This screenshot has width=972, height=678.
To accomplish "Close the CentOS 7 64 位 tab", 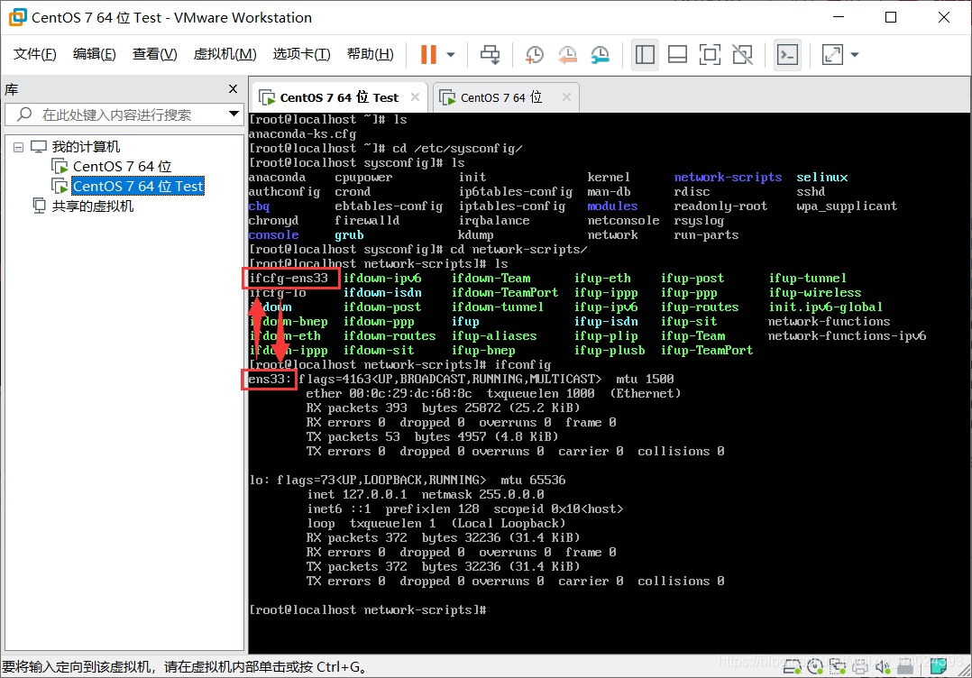I will [x=566, y=96].
